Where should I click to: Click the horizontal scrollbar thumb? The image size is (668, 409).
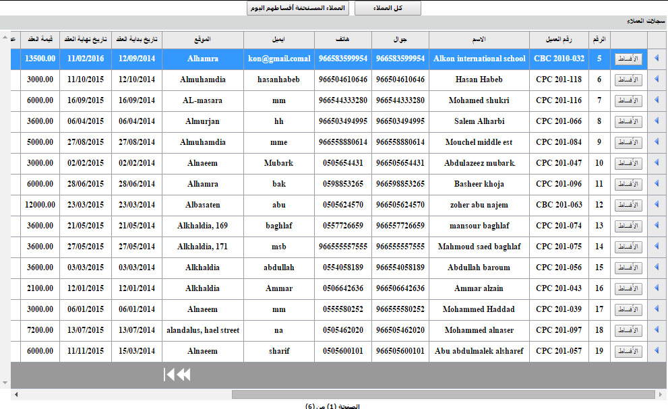click(443, 394)
